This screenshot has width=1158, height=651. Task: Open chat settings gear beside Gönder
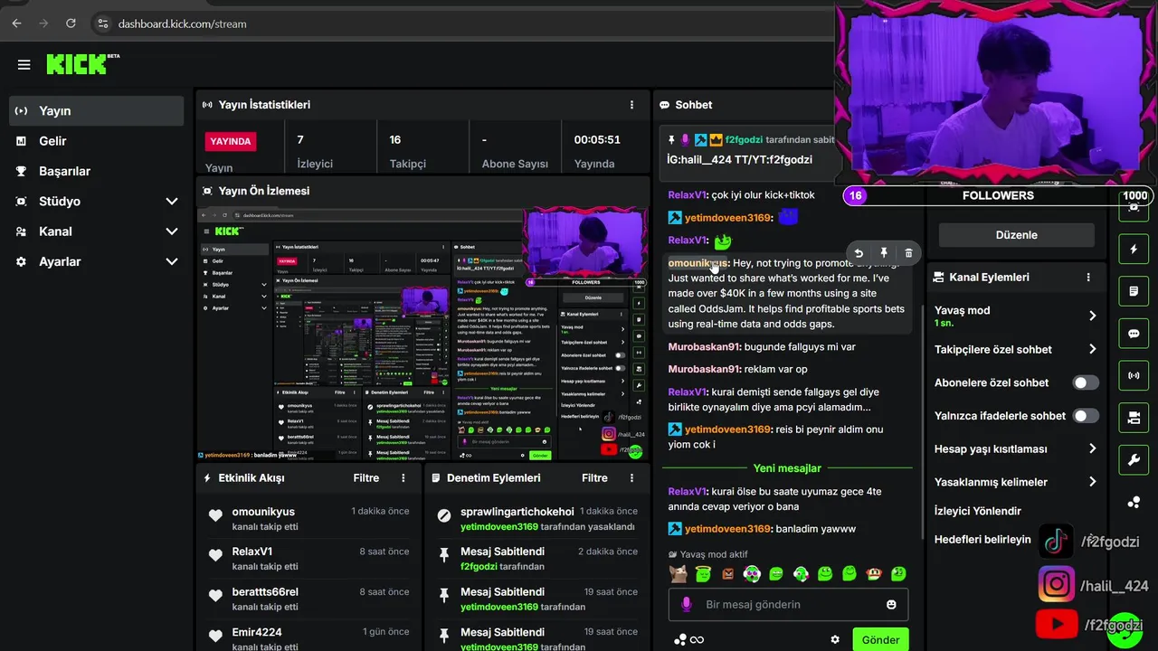(x=835, y=639)
